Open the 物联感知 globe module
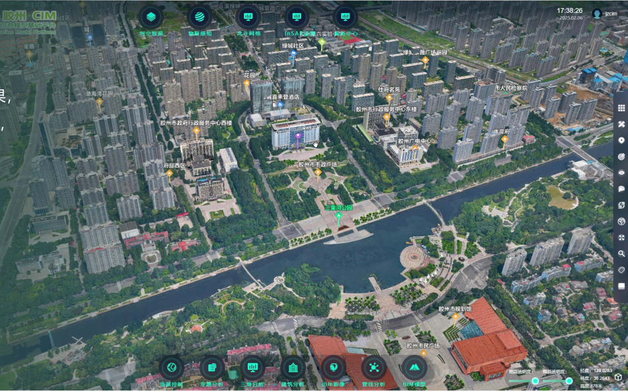 [x=200, y=17]
